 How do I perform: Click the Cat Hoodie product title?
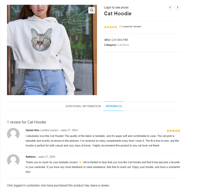pos(118,14)
